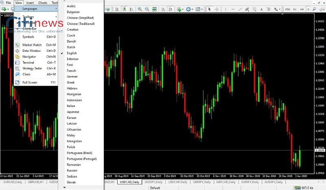Choose Russian language
The image size is (326, 190).
click(x=81, y=171)
